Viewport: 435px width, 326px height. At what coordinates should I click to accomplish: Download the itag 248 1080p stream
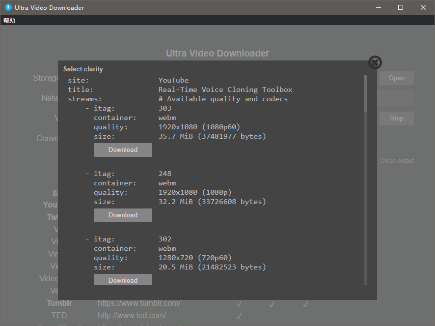[123, 215]
